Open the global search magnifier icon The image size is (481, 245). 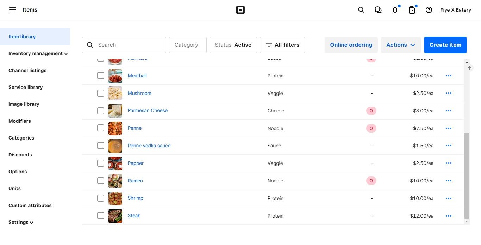(361, 10)
